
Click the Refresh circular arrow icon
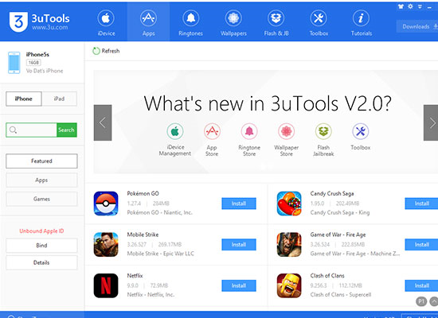[96, 51]
